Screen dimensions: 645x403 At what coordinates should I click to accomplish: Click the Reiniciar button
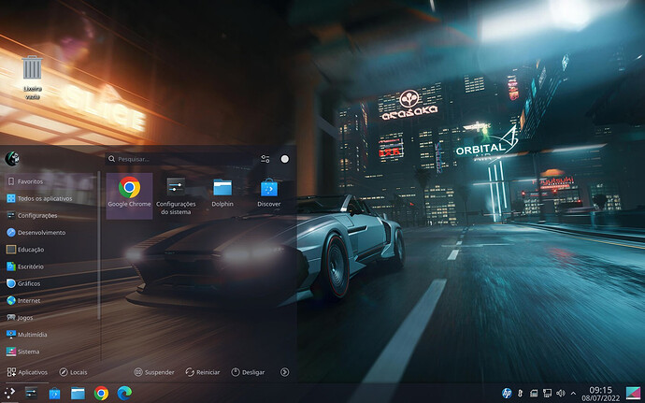203,372
